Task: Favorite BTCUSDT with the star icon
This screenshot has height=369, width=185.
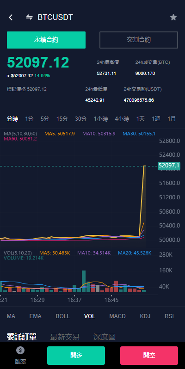Action: tap(173, 17)
